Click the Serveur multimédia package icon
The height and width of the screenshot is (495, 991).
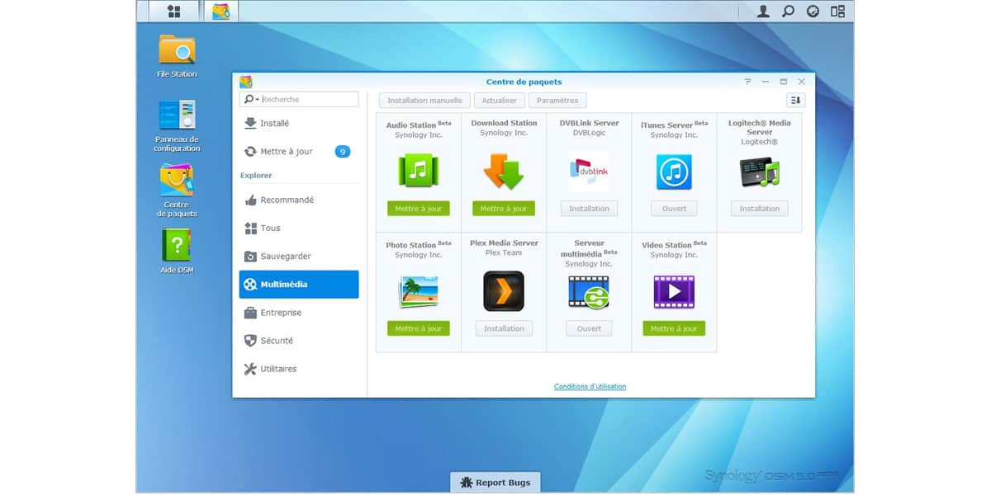[589, 292]
